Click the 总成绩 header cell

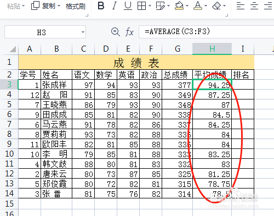coord(178,75)
